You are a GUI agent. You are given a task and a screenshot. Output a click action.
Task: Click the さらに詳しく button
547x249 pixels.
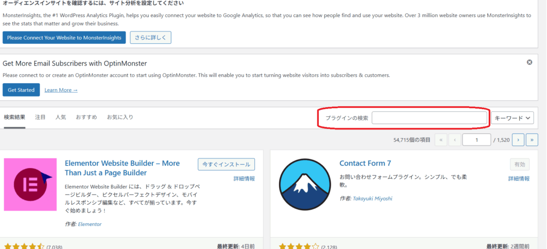click(151, 38)
